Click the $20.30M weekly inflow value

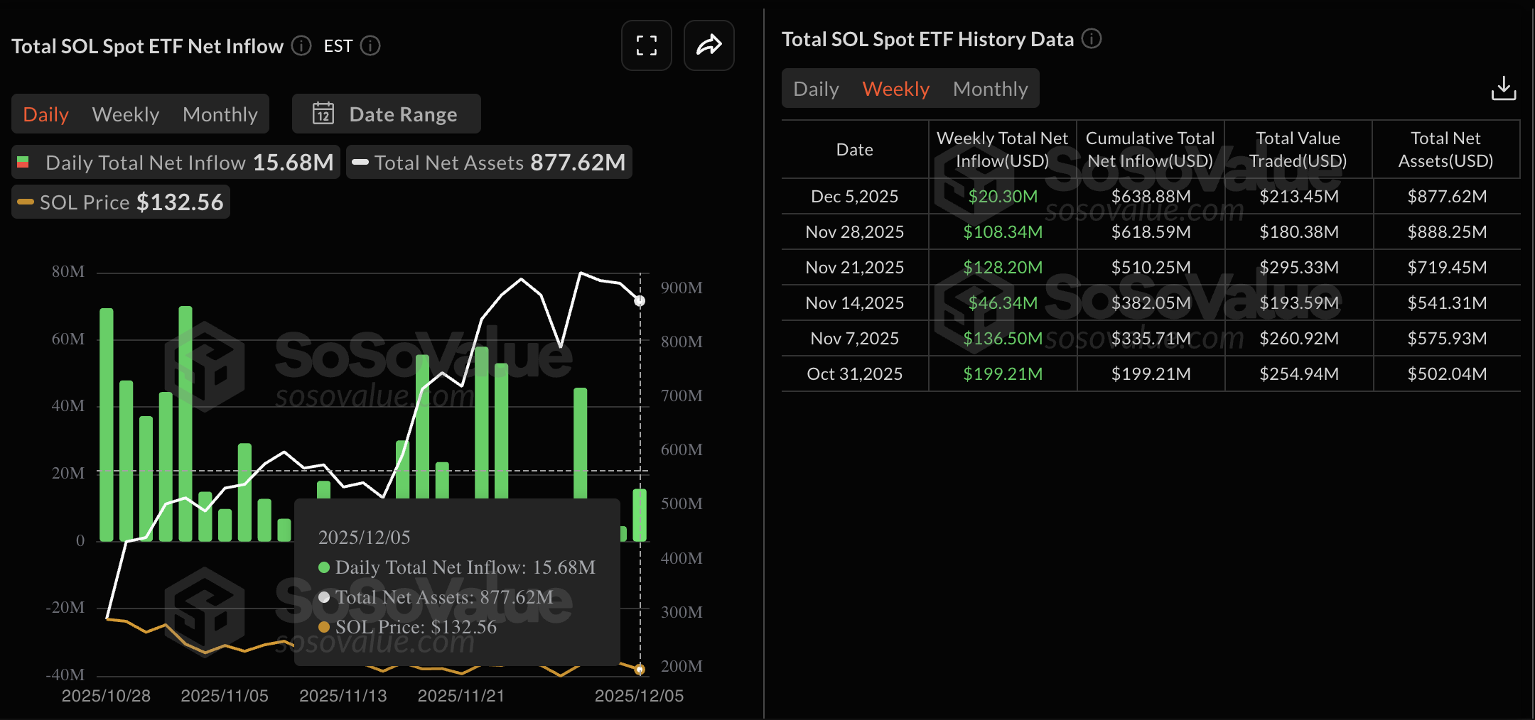[x=1002, y=196]
